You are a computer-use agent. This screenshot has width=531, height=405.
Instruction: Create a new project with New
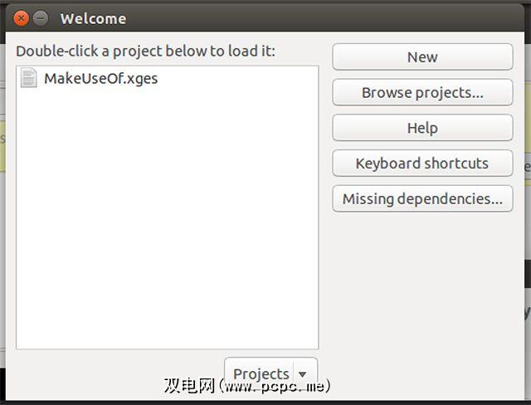coord(422,57)
